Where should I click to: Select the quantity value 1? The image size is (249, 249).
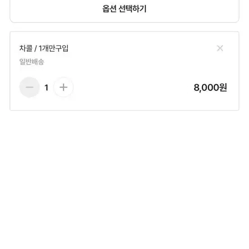tap(46, 88)
